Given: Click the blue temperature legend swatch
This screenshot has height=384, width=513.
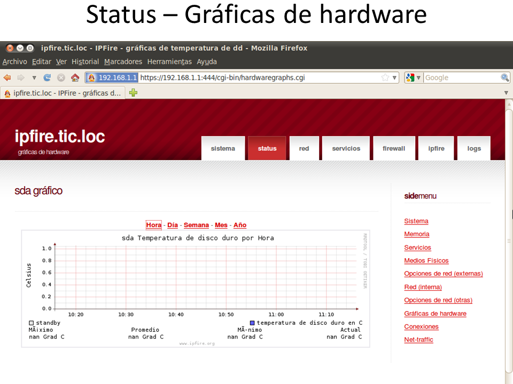Looking at the screenshot, I should (x=252, y=323).
